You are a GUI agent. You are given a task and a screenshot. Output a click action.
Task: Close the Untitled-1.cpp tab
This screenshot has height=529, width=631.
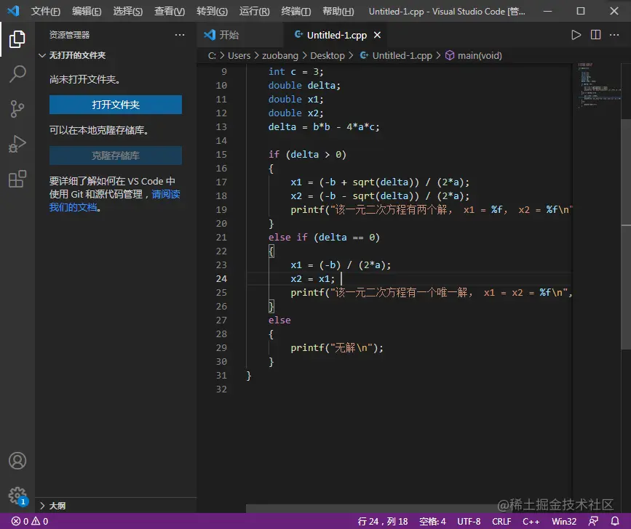tap(376, 35)
